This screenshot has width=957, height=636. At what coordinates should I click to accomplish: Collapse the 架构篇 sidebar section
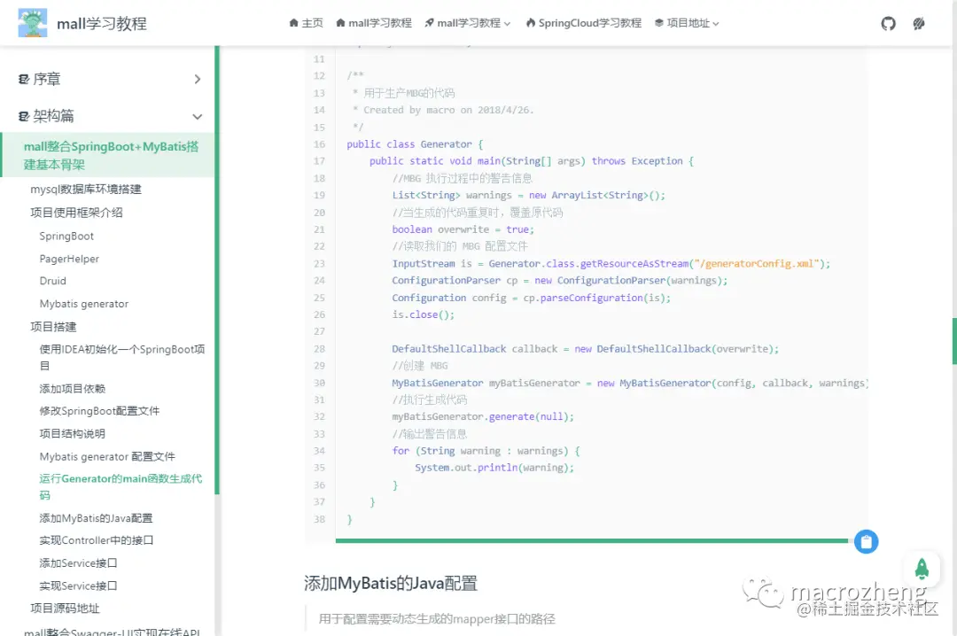tap(110, 116)
